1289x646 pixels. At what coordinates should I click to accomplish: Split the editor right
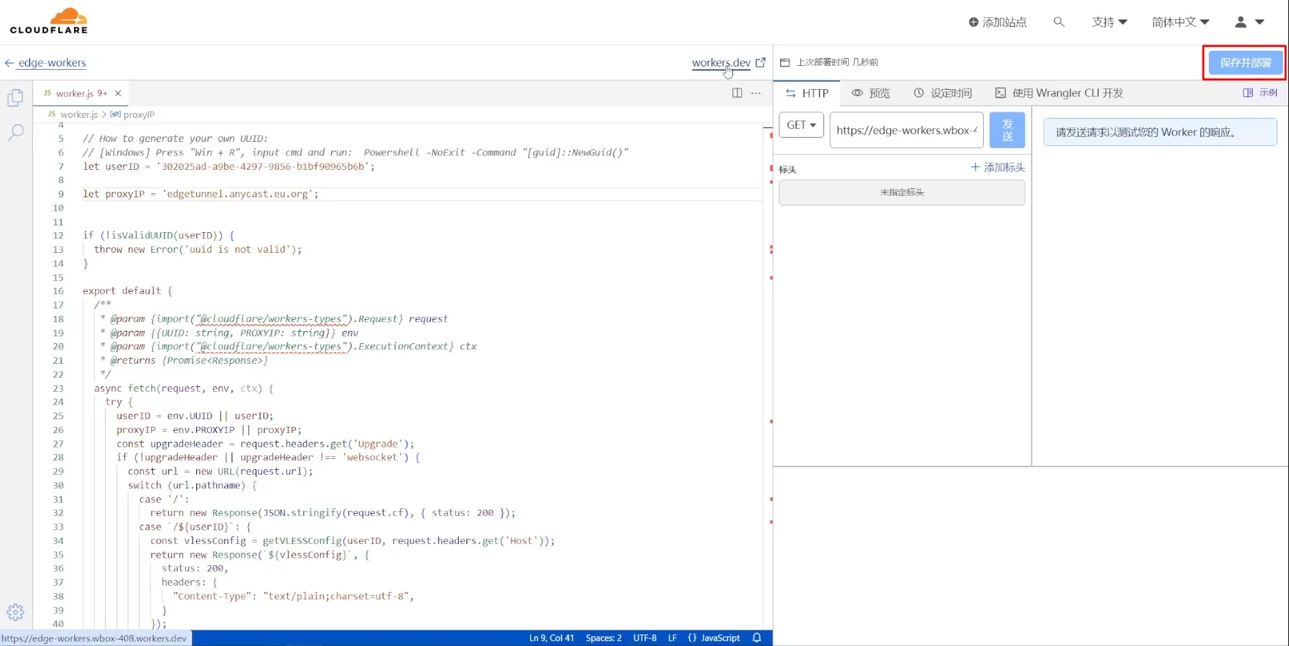coord(737,93)
